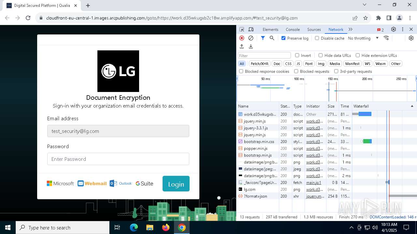Switch to the Console tab
Viewport: 417px width, 234px height.
tap(293, 29)
